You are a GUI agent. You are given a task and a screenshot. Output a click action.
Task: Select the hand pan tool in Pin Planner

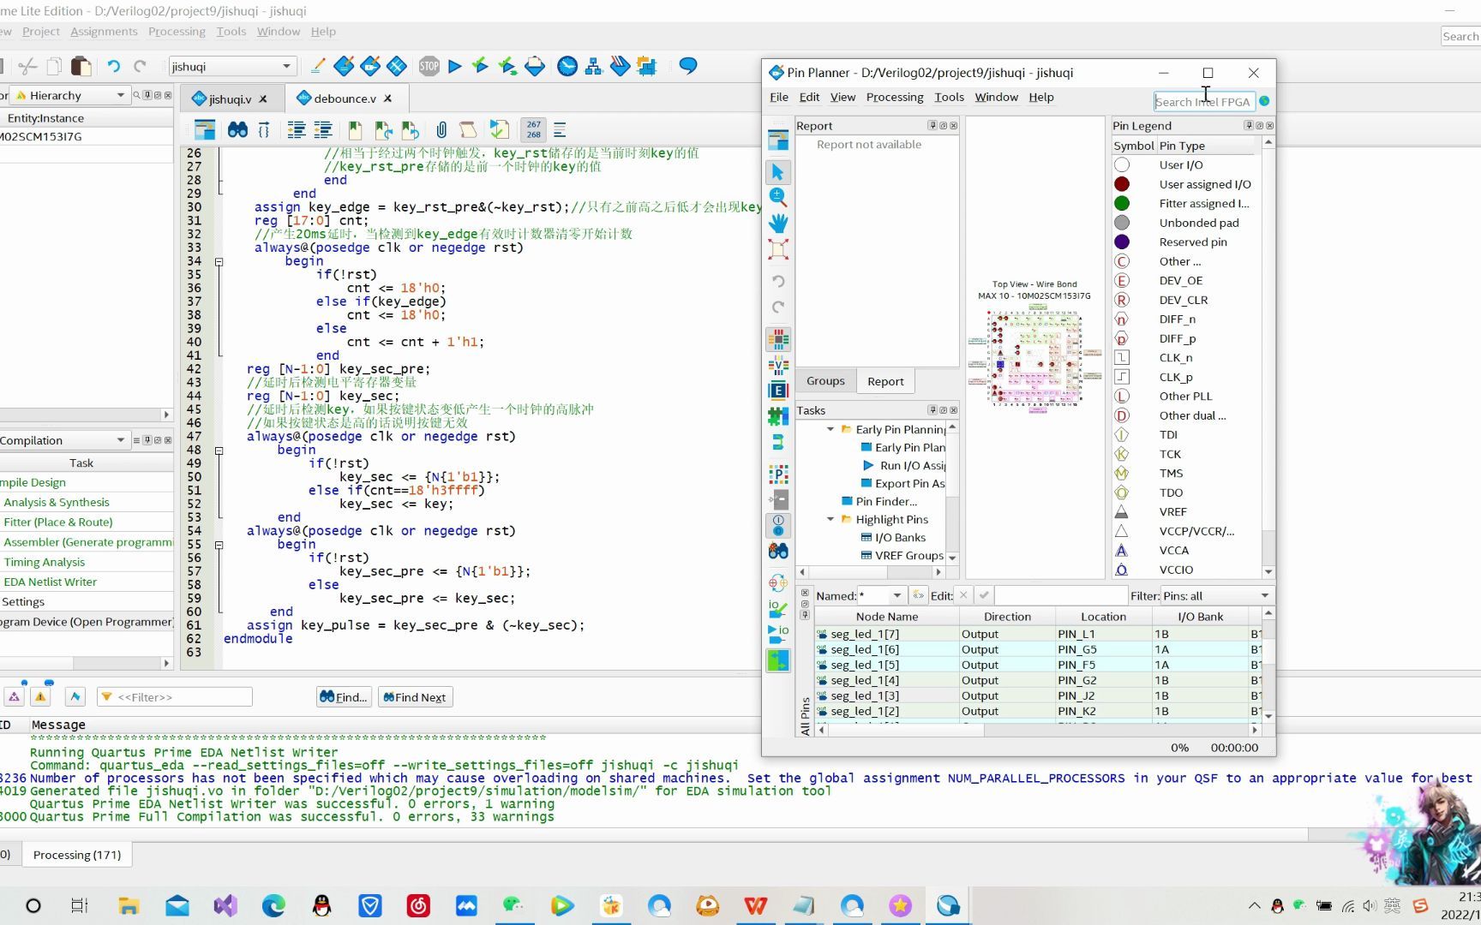tap(778, 223)
